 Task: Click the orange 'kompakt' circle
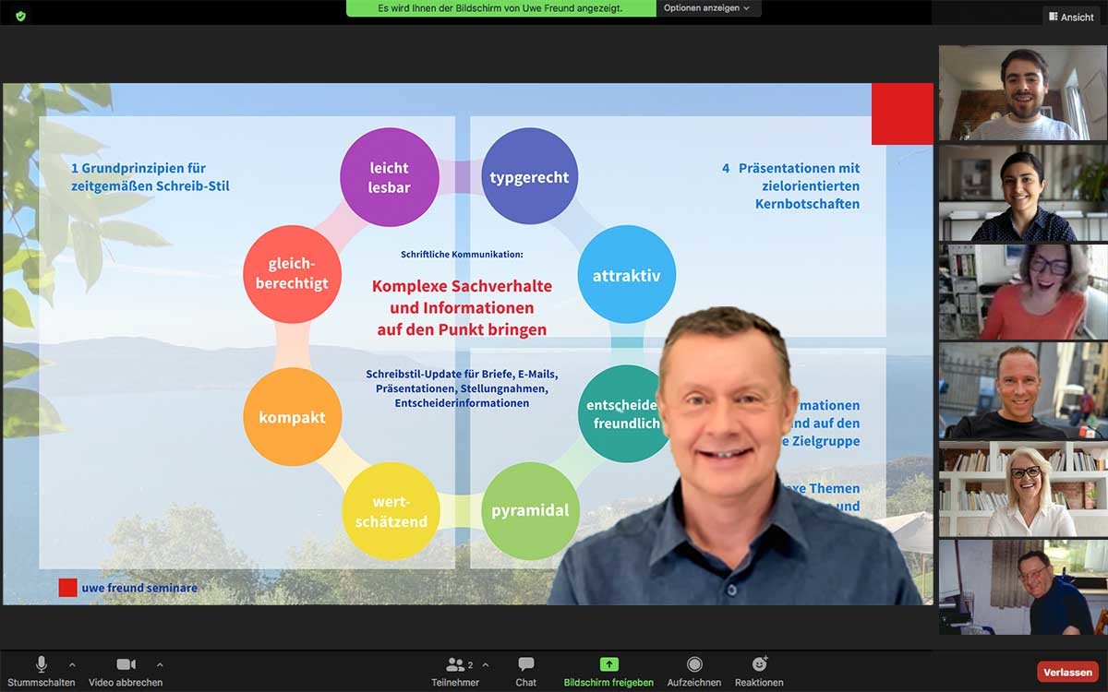pos(292,417)
